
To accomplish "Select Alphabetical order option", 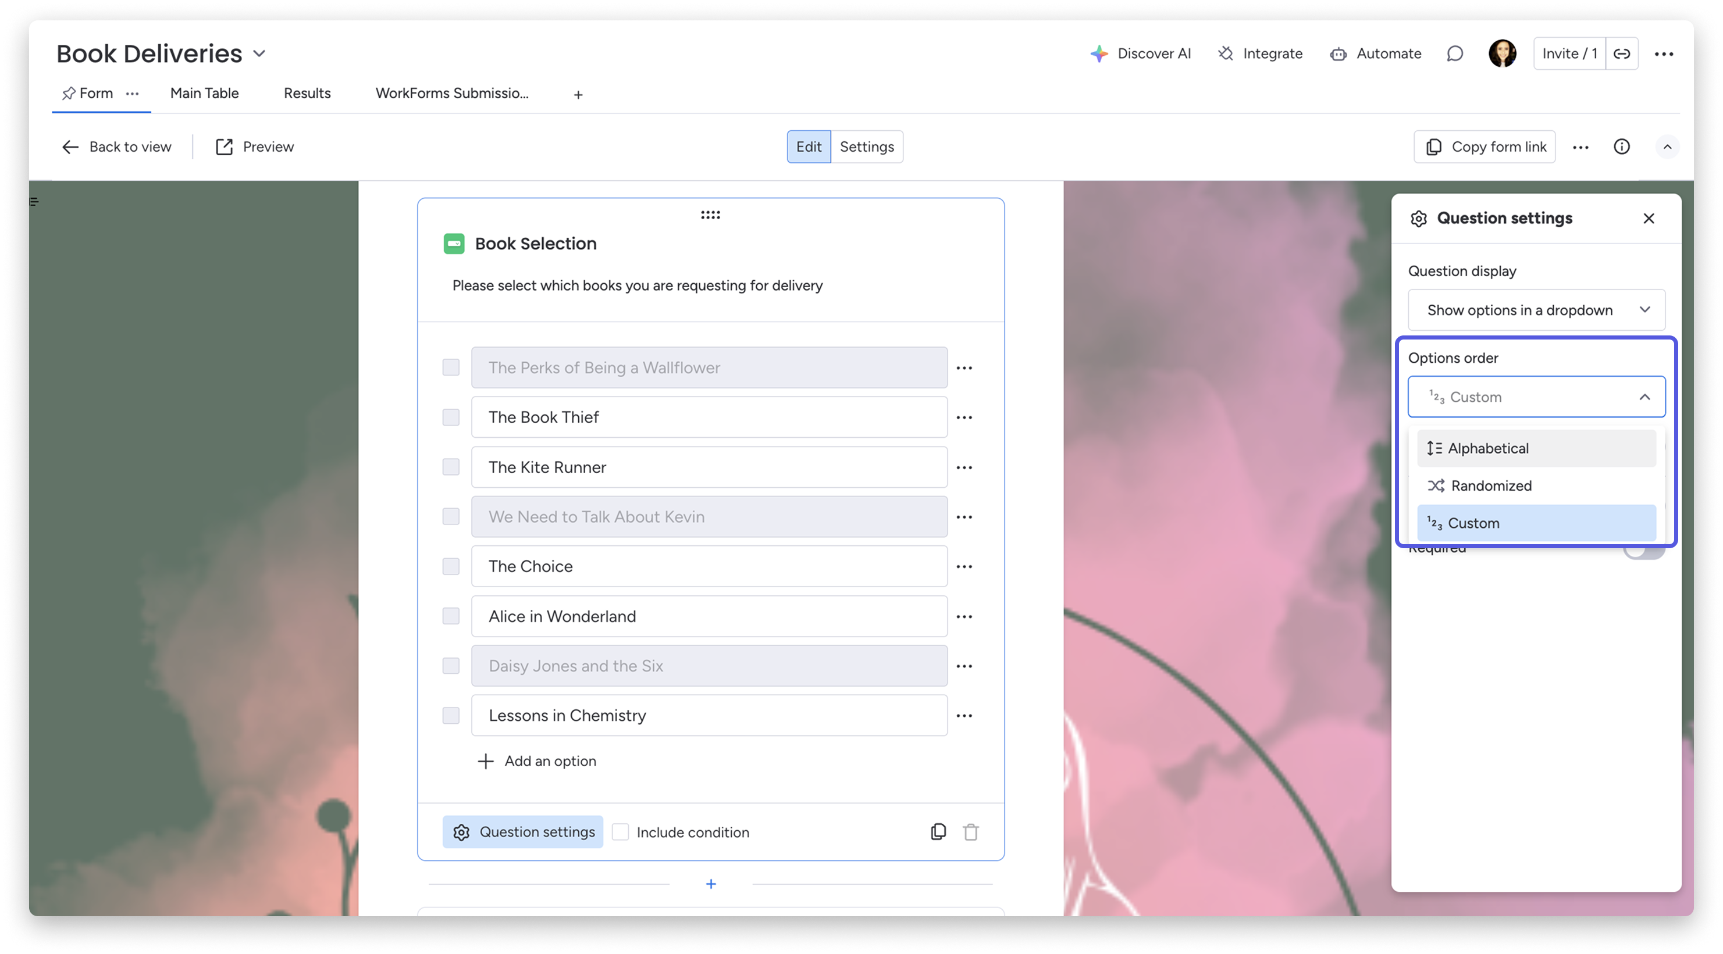I will pos(1536,449).
